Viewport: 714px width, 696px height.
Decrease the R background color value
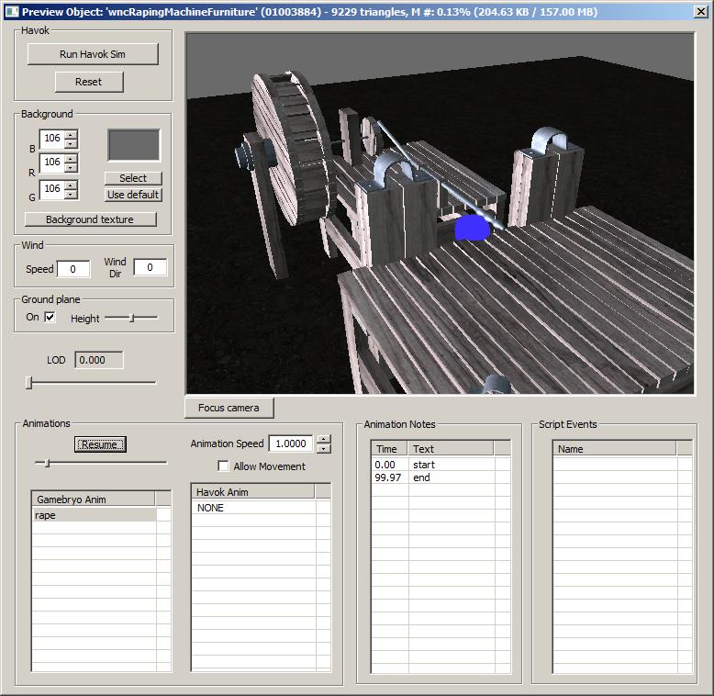(x=71, y=167)
